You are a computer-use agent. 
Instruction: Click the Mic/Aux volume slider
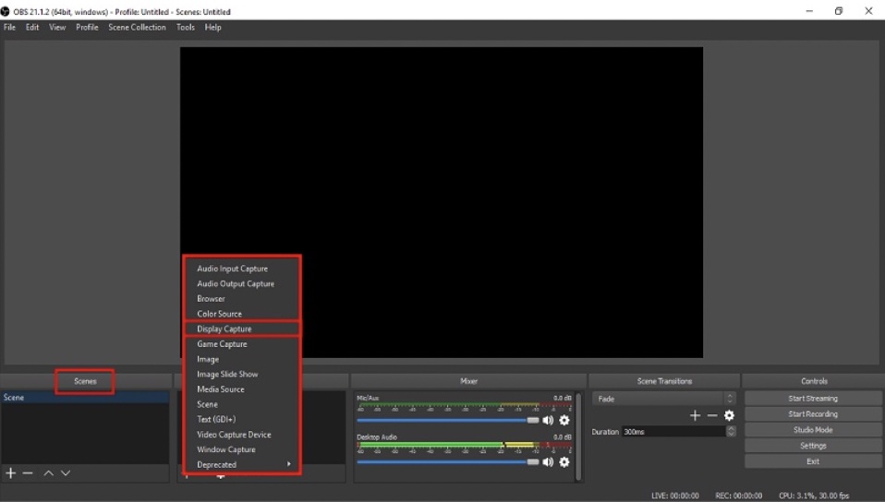443,420
